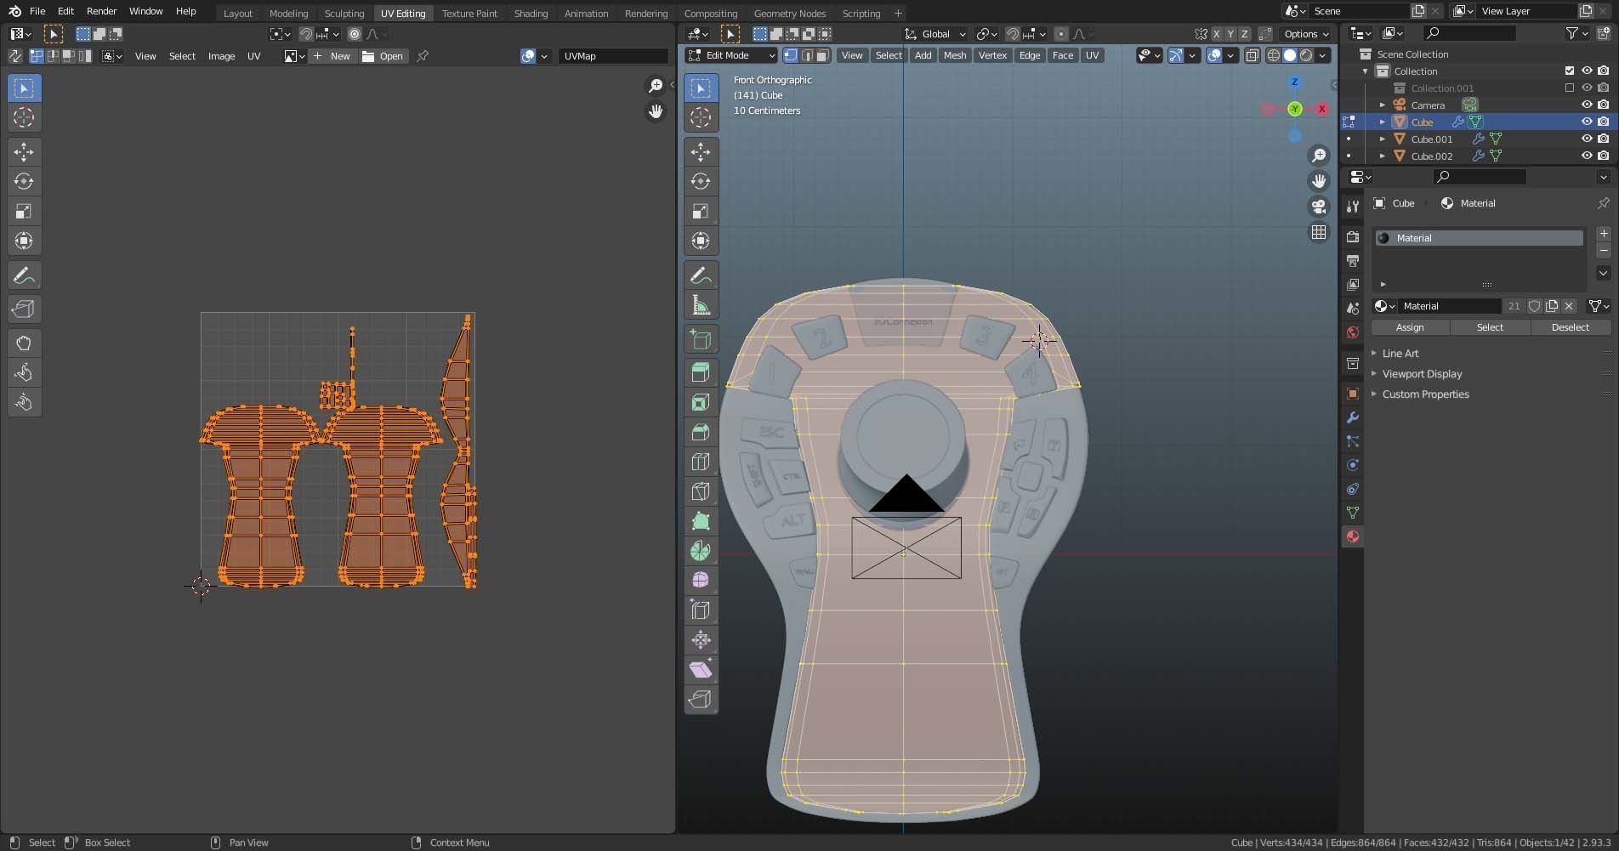This screenshot has height=851, width=1619.
Task: Select the Edge Slide tool
Action: point(701,610)
